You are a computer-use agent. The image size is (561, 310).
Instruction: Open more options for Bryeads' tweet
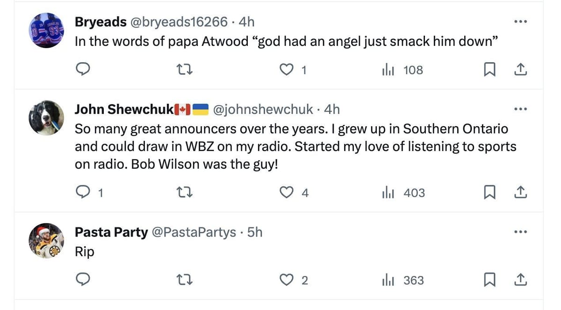pyautogui.click(x=520, y=22)
